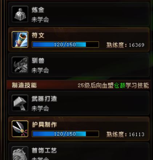Select the 符文 skill name text
This screenshot has height=160, width=153.
coord(38,35)
